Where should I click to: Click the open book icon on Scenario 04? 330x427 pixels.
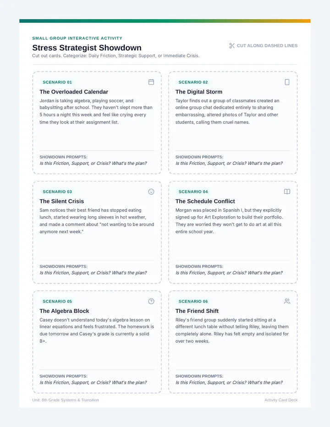point(287,192)
